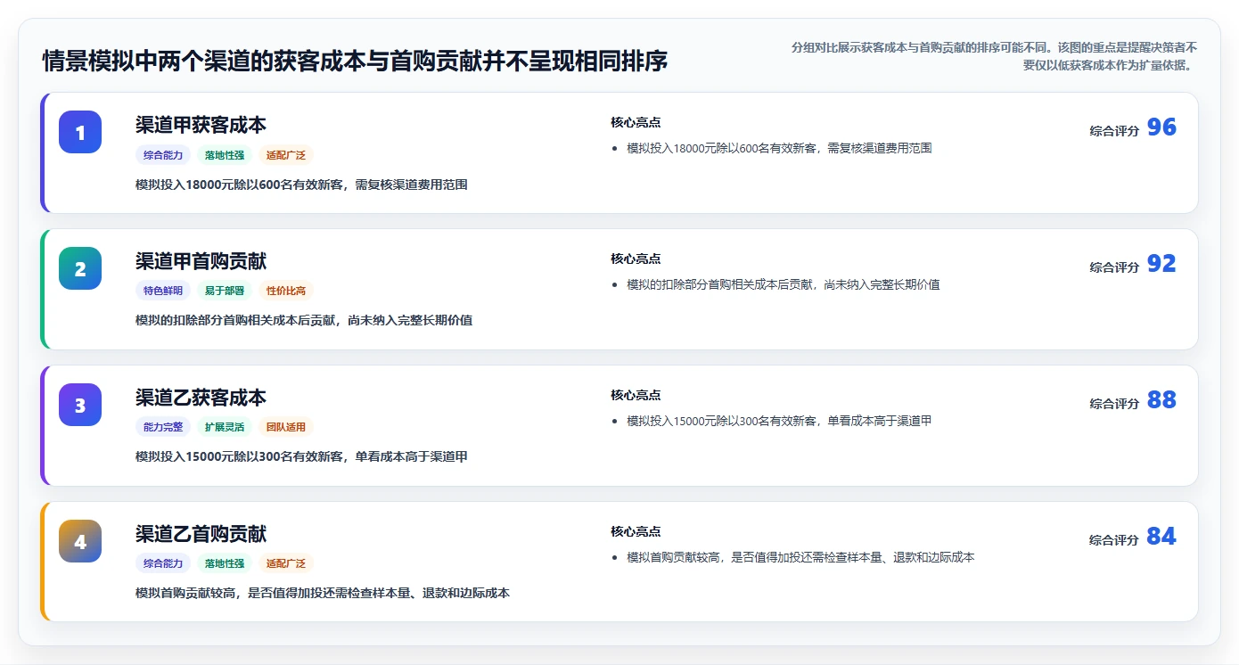Click bold description 模拟投入15000元除以300名有效新客

[301, 456]
